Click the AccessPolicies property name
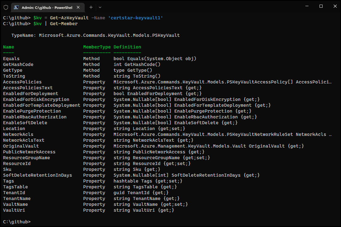341x227 pixels. coord(22,82)
